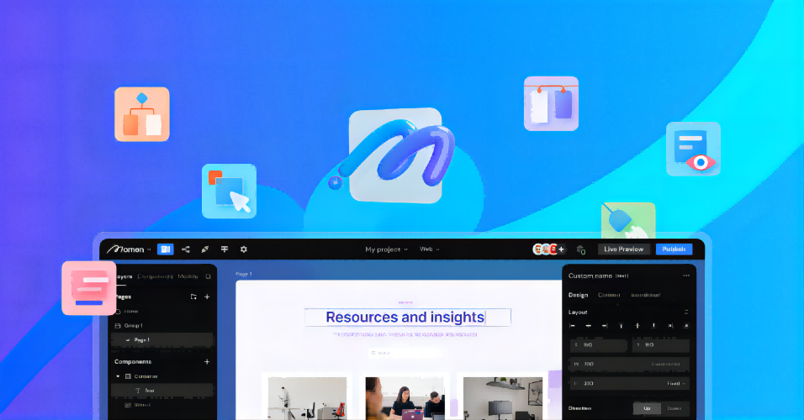Select the people with laptops photo thumbnail
Screen dimensions: 804x420
405,398
